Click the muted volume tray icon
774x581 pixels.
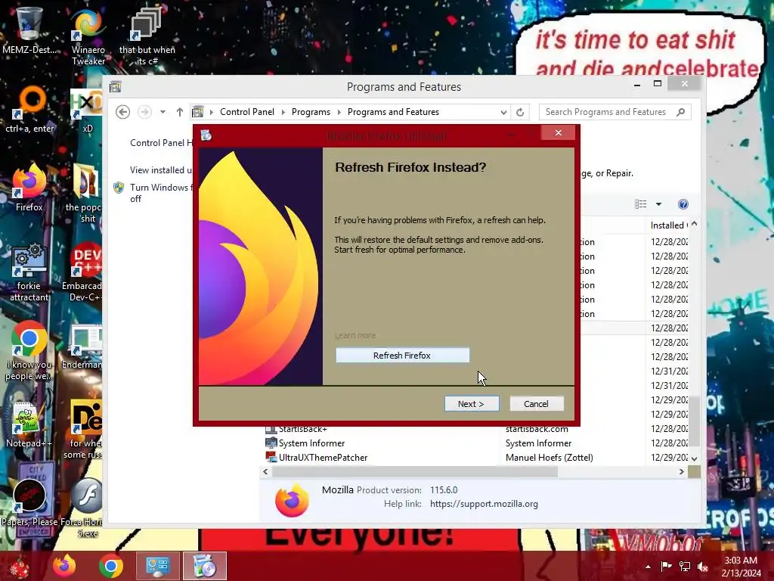click(703, 567)
